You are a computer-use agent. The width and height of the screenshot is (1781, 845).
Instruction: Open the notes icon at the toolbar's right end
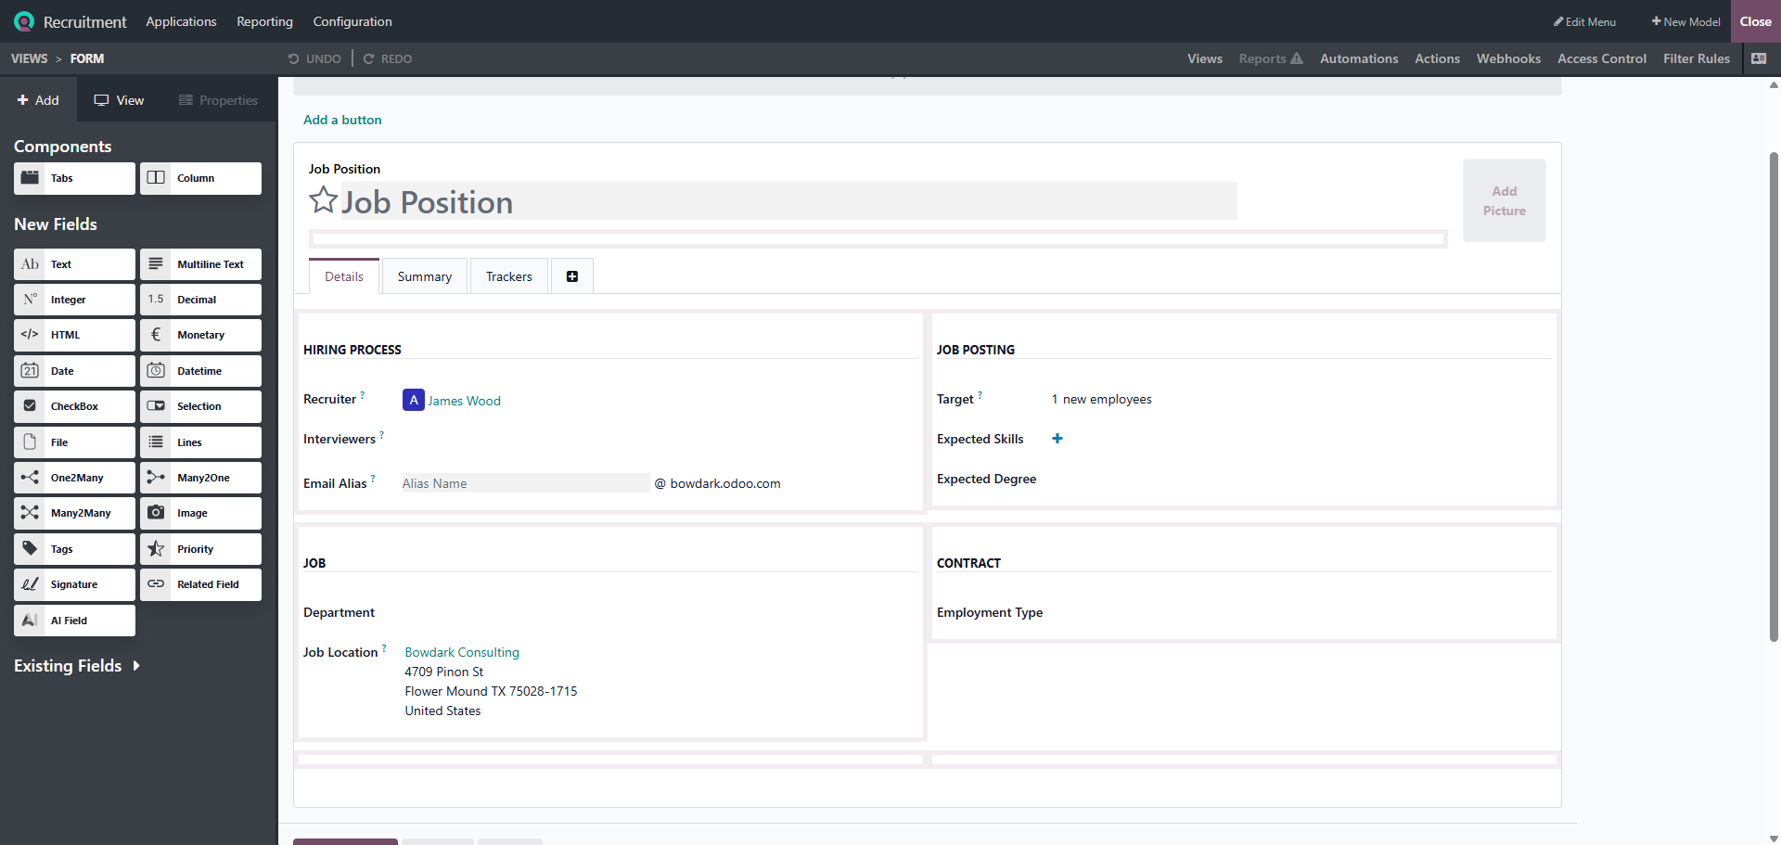click(1759, 58)
